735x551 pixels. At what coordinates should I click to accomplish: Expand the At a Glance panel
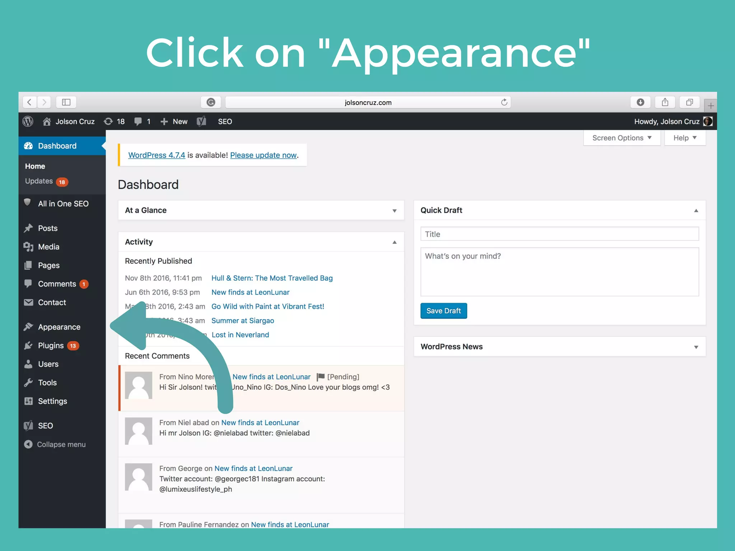click(394, 211)
